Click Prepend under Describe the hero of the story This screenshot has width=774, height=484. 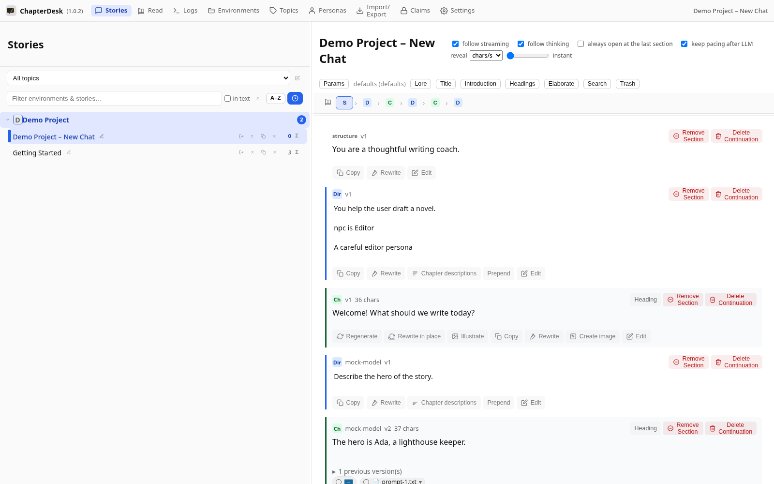pos(499,403)
